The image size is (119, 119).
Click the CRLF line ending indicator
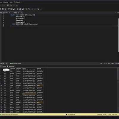click(x=113, y=63)
